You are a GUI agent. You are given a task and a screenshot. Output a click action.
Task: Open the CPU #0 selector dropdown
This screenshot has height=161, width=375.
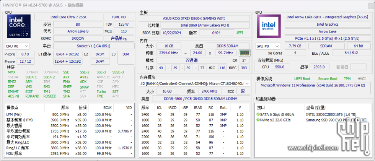[x=17, y=46]
